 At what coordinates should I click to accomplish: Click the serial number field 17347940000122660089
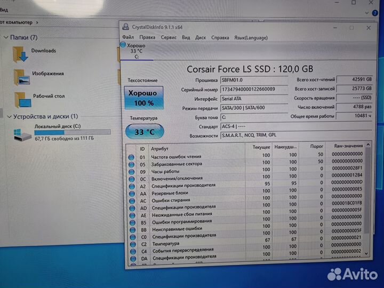pos(254,90)
